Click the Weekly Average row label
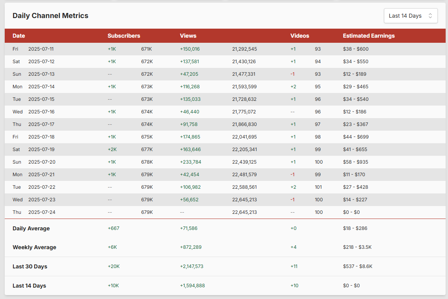The width and height of the screenshot is (448, 299). tap(34, 247)
